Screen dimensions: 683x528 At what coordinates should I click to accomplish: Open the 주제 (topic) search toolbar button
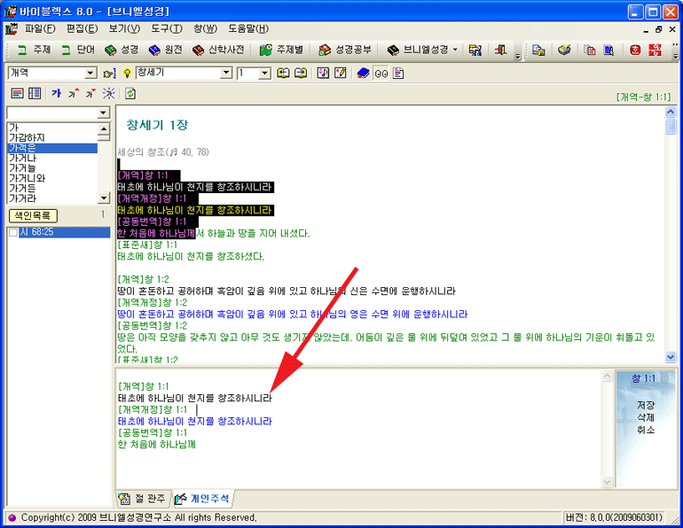pyautogui.click(x=34, y=50)
